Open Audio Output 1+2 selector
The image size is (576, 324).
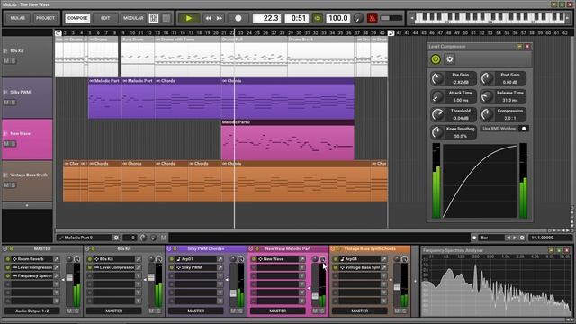click(32, 310)
